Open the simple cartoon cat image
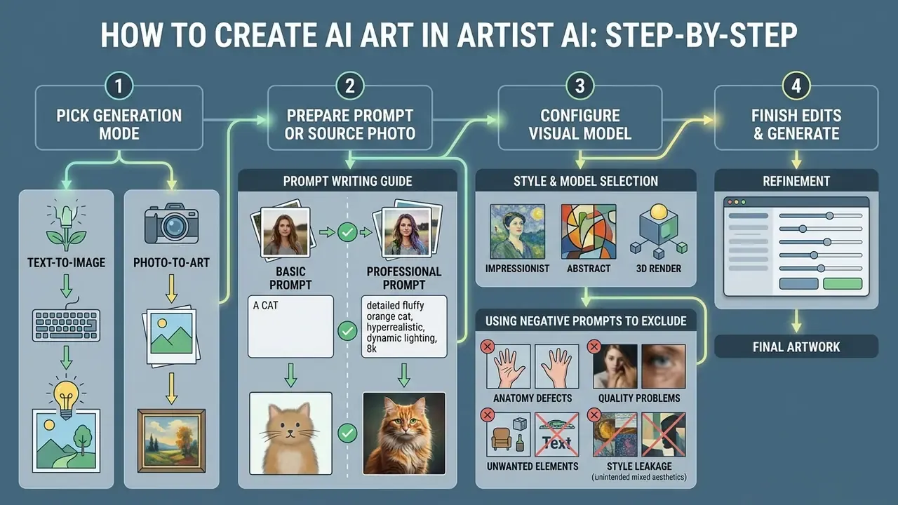This screenshot has height=505, width=898. 291,433
